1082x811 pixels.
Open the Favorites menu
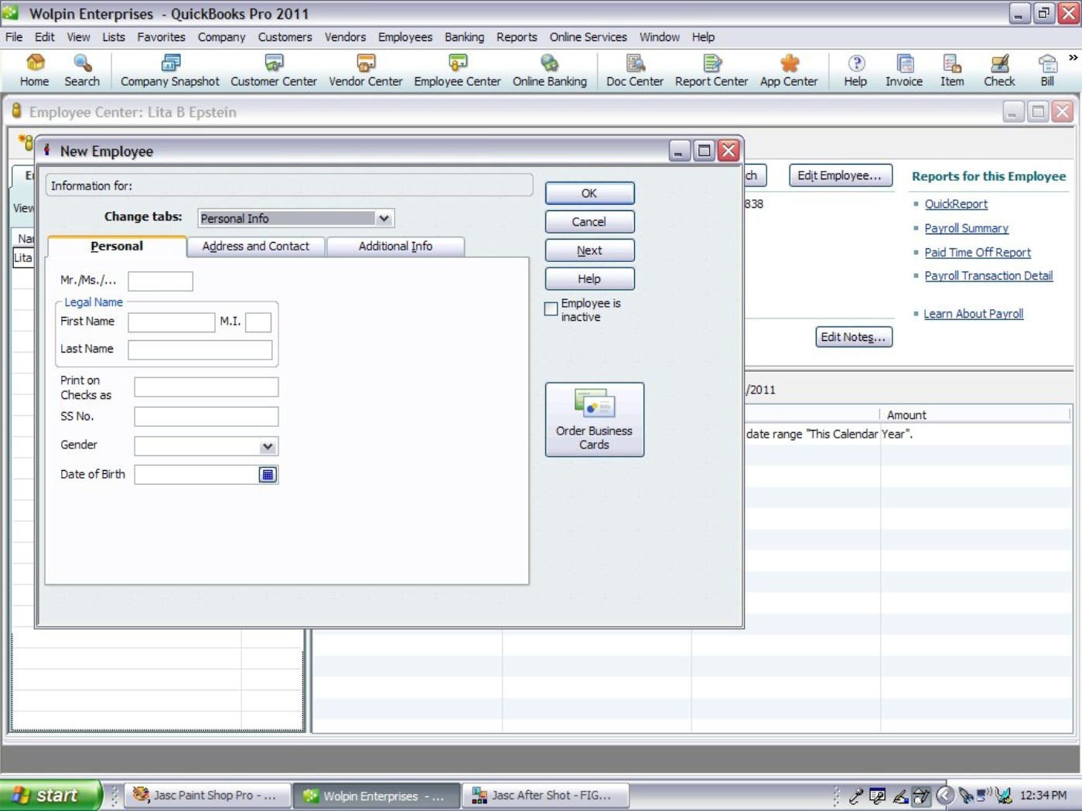coord(161,37)
